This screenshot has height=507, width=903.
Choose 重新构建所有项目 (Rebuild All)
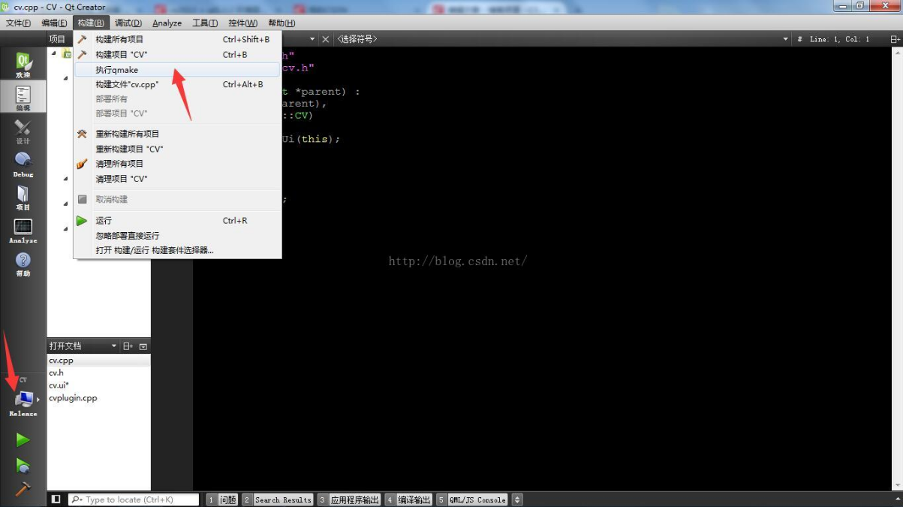coord(177,134)
